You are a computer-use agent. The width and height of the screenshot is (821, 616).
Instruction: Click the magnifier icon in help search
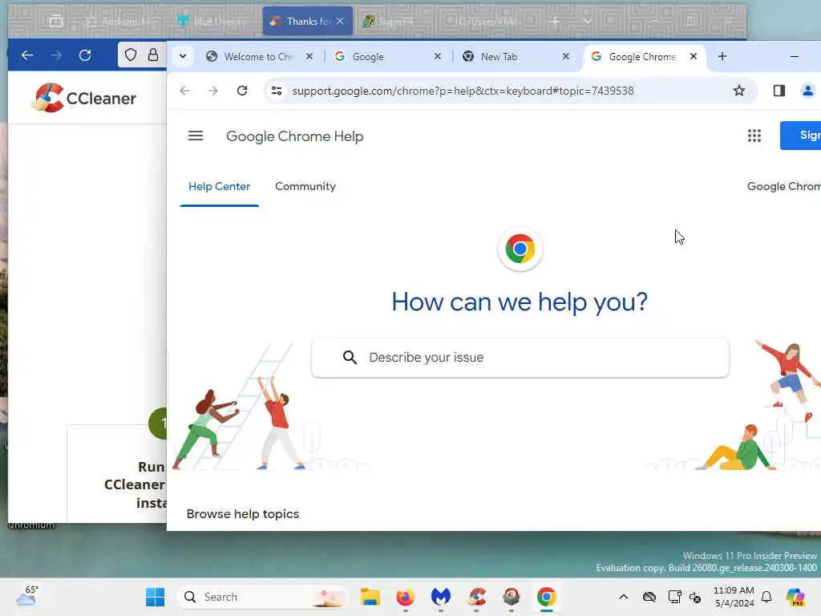tap(350, 357)
